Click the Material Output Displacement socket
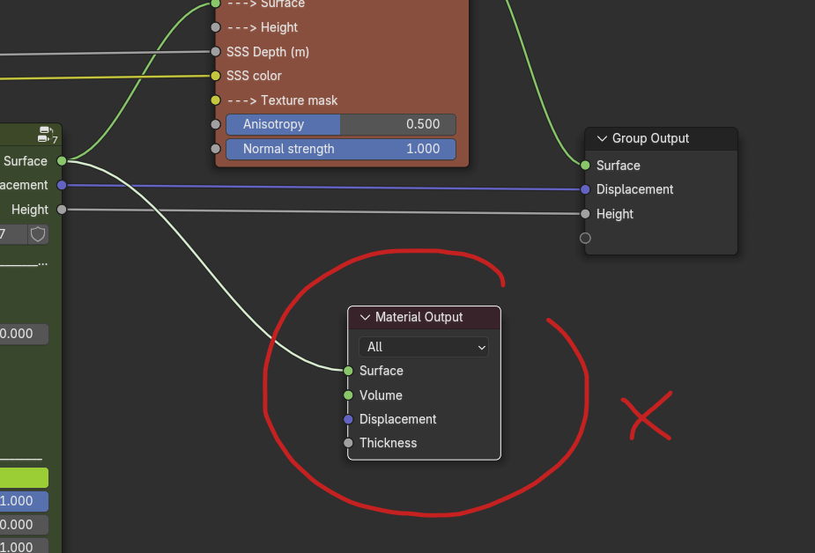This screenshot has height=553, width=815. click(348, 419)
